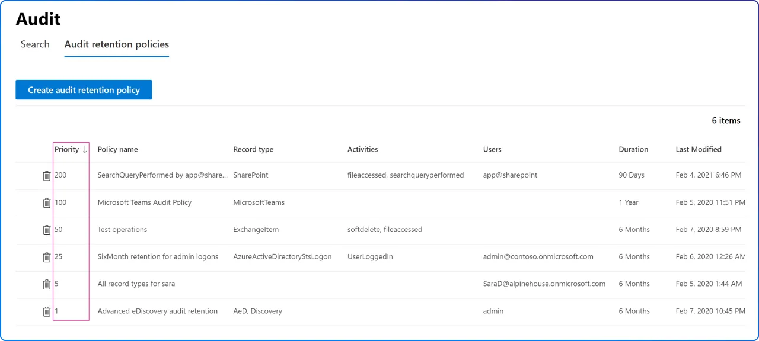This screenshot has height=341, width=759.
Task: Click the Activities column header
Action: click(x=362, y=149)
